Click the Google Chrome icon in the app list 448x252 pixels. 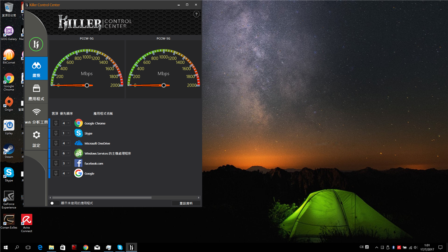78,123
